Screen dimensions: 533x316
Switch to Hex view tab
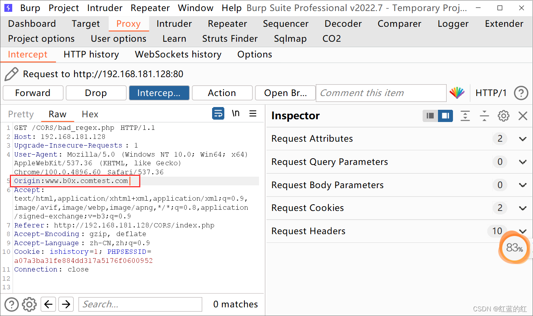[90, 114]
